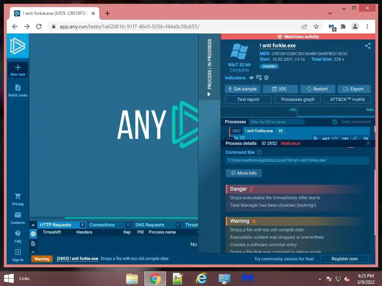Click the CPU RAM usage timeline

[298, 113]
